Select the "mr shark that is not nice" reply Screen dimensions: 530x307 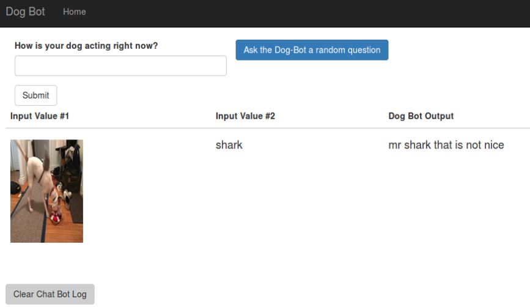tap(446, 145)
